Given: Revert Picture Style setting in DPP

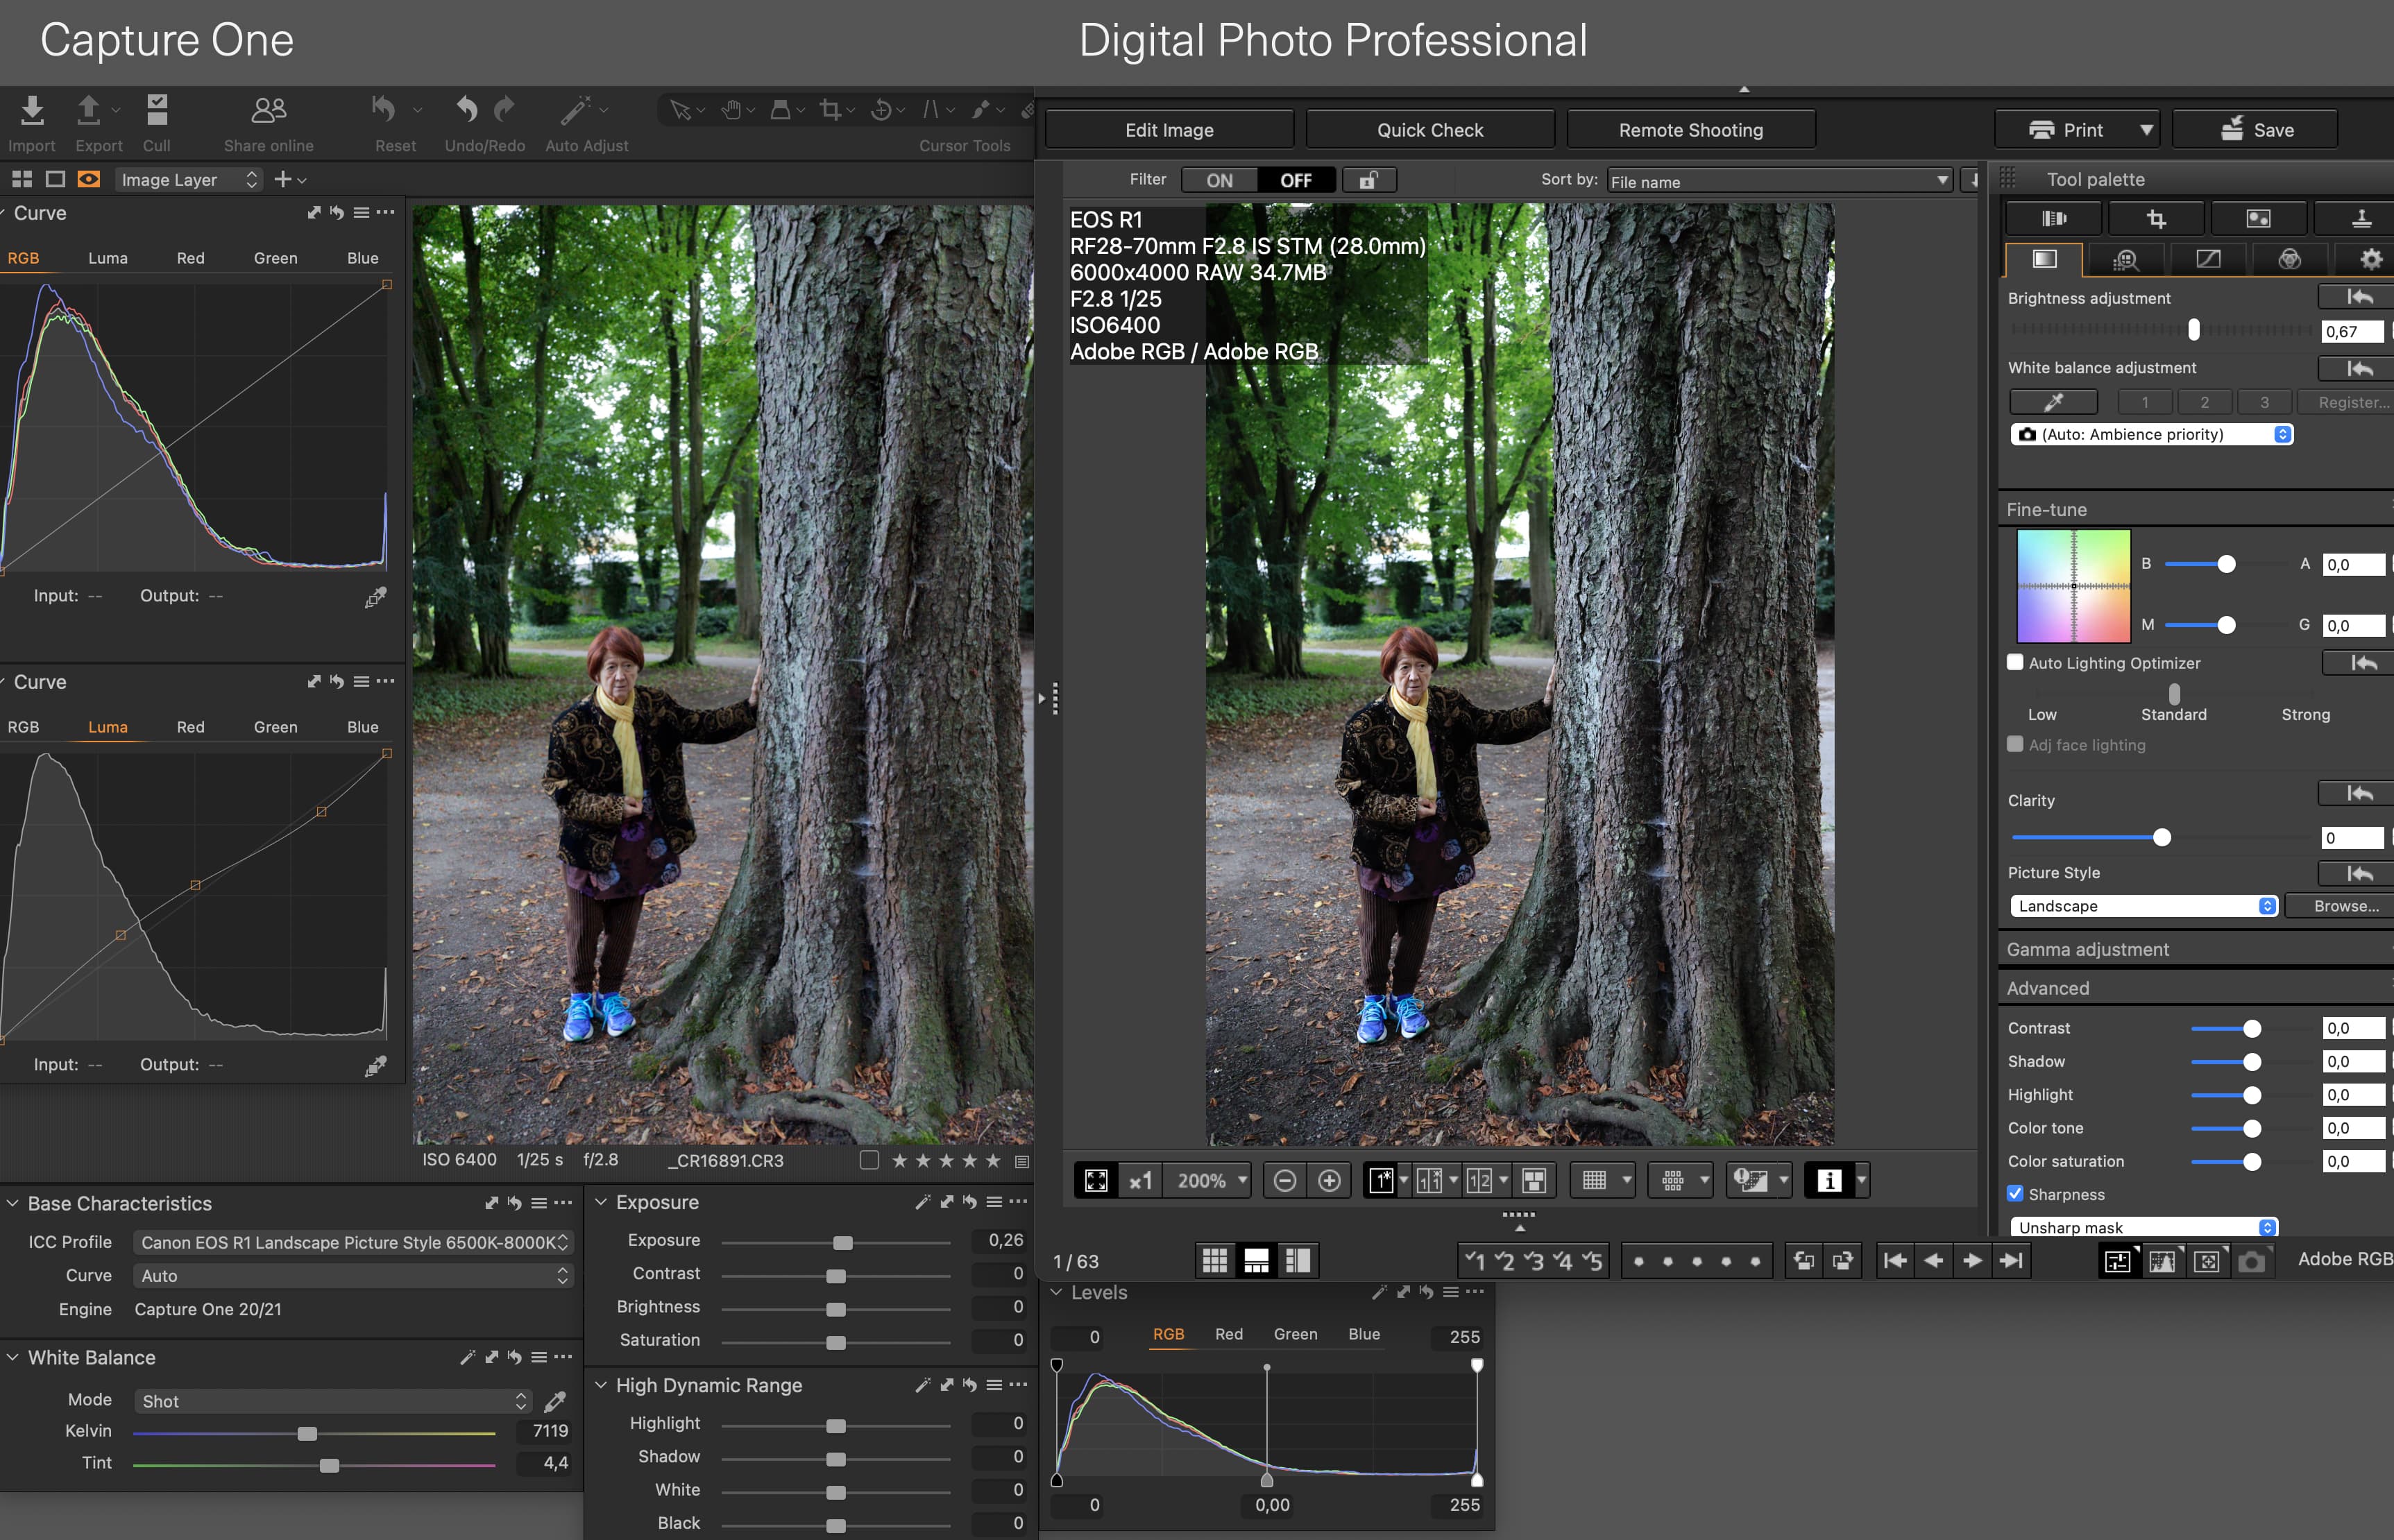Looking at the screenshot, I should tap(2358, 873).
